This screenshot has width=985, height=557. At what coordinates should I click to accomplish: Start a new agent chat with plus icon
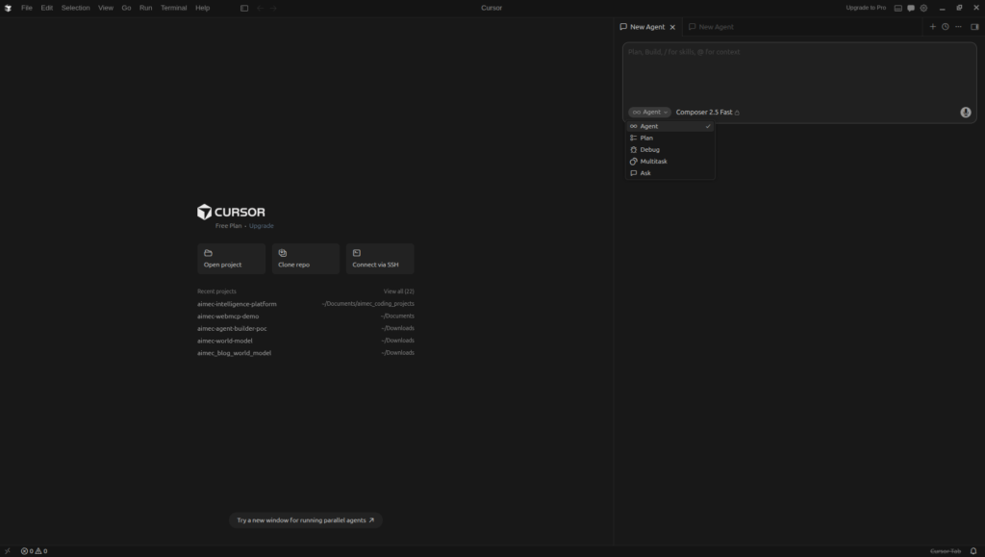click(933, 26)
